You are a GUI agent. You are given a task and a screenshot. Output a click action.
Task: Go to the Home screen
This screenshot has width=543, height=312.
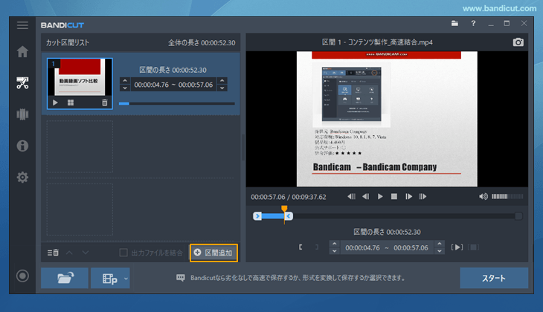22,51
